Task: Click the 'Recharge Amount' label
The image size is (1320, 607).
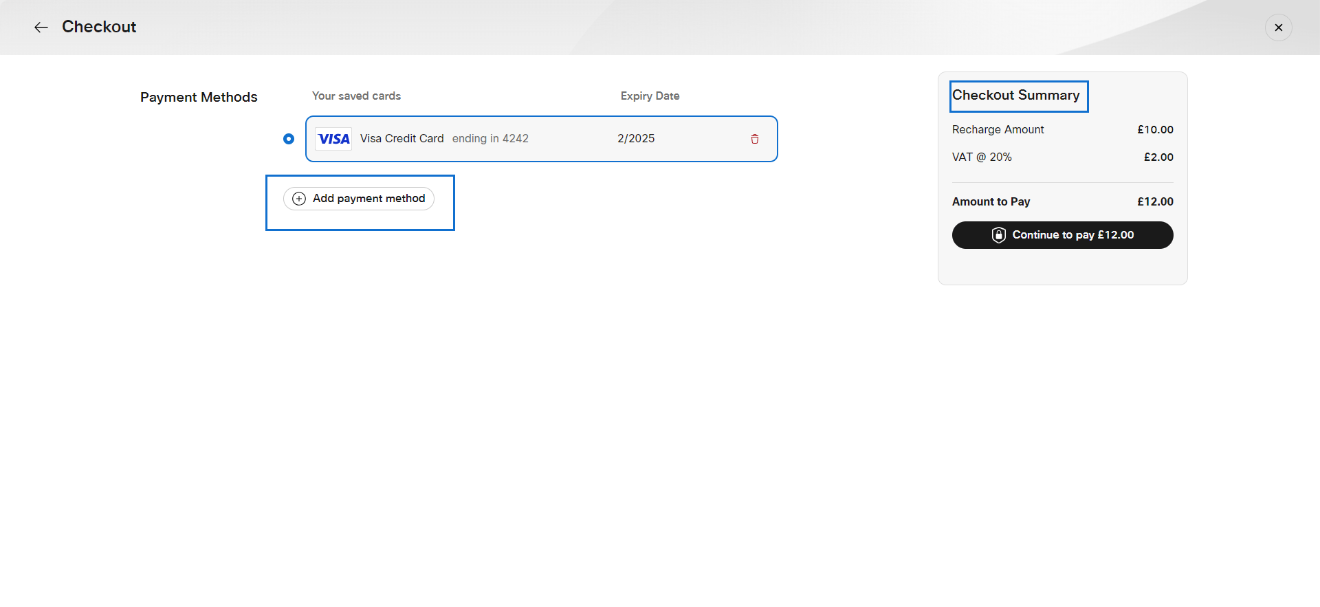Action: pos(998,129)
